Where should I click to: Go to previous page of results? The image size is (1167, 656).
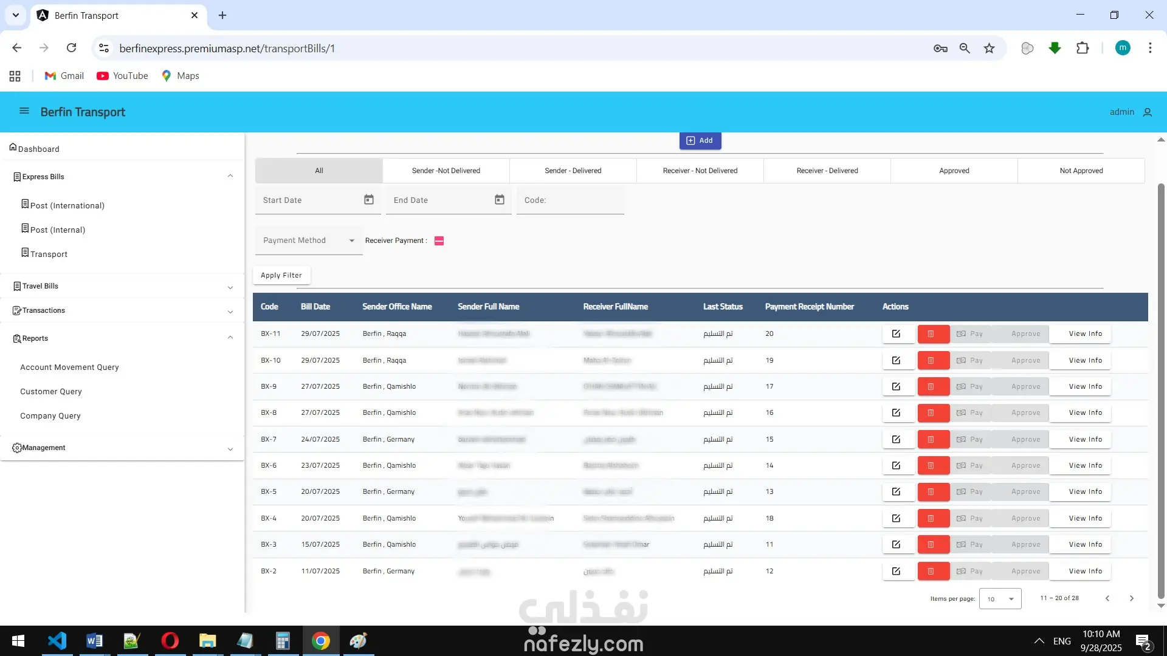click(1107, 598)
